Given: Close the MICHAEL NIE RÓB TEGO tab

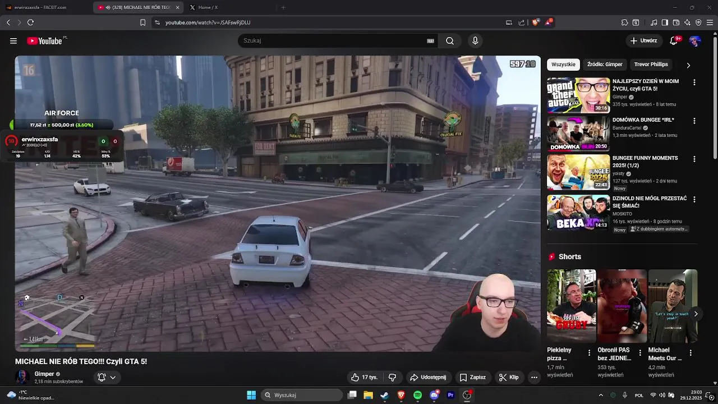Looking at the screenshot, I should click(178, 7).
